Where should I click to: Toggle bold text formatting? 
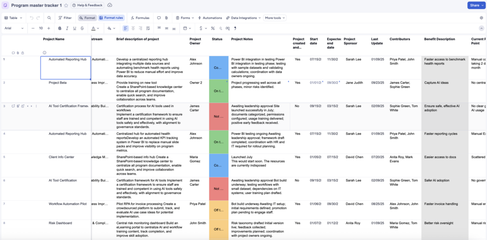60,28
